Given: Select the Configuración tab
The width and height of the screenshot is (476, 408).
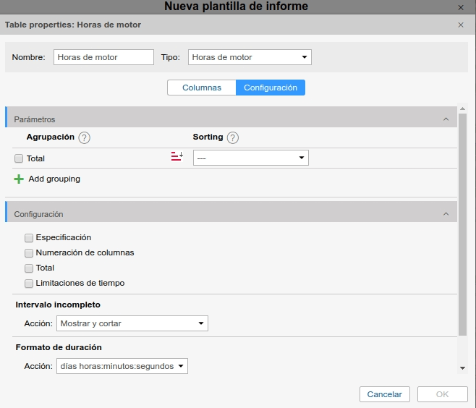Looking at the screenshot, I should click(x=271, y=88).
